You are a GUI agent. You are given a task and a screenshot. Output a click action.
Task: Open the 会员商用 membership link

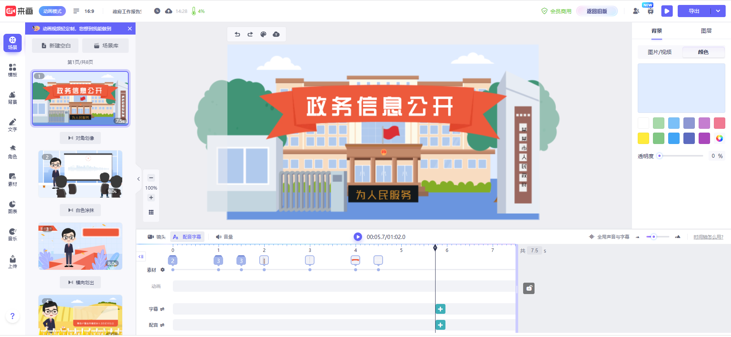click(x=556, y=11)
